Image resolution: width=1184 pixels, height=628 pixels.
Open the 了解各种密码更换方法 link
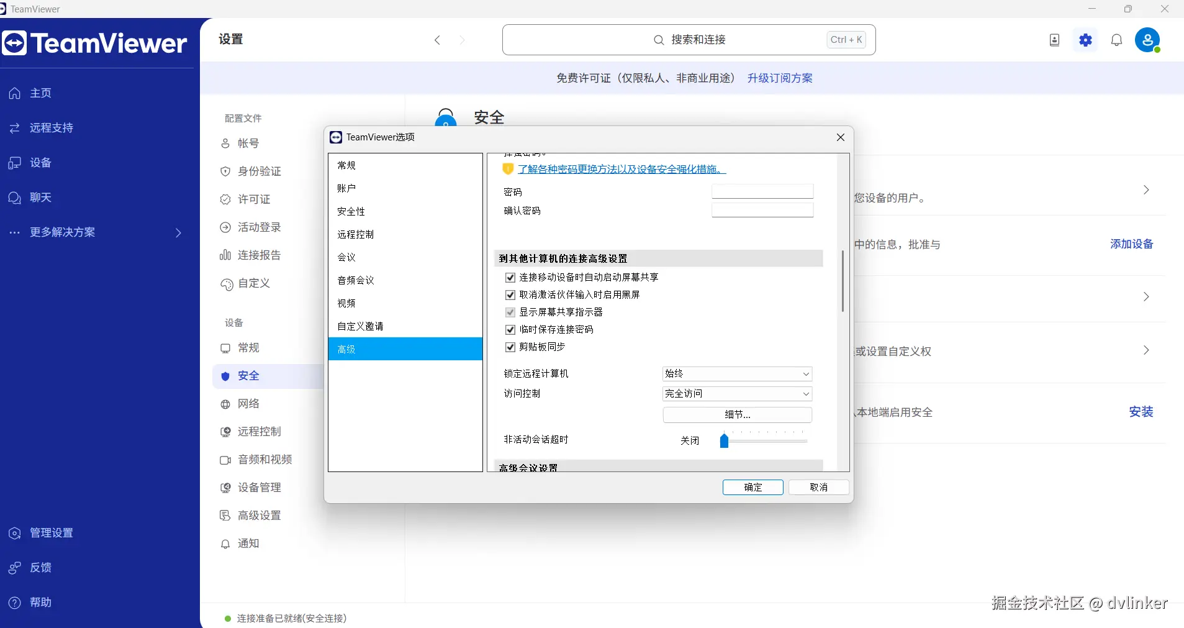[622, 169]
